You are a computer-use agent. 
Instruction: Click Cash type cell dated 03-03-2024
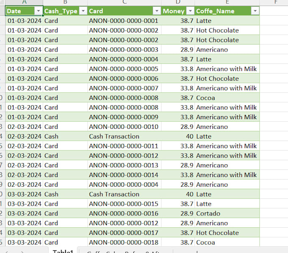[65, 194]
